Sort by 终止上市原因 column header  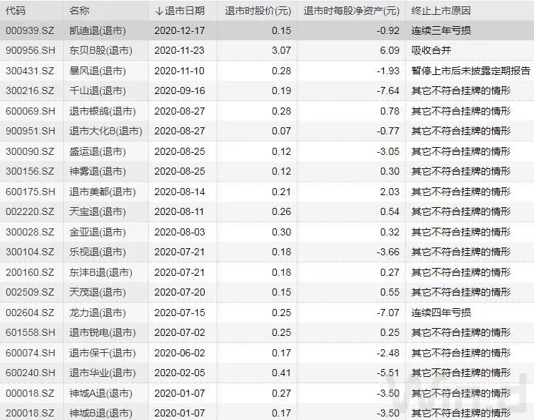pos(441,11)
